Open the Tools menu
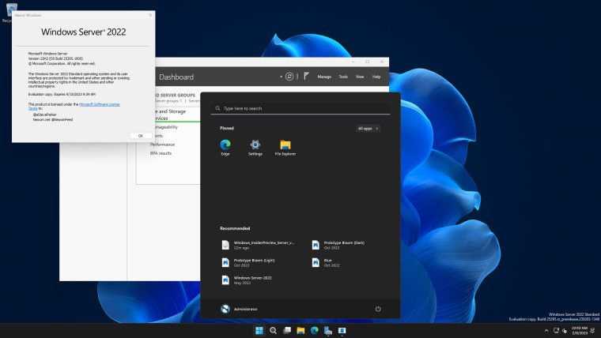601x338 pixels. pyautogui.click(x=343, y=77)
